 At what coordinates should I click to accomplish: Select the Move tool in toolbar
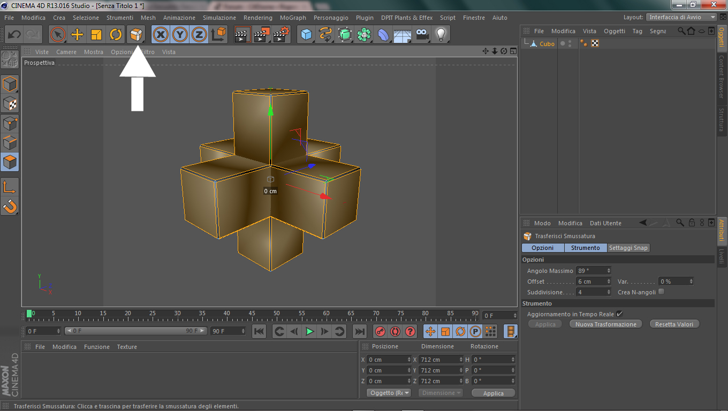(77, 35)
